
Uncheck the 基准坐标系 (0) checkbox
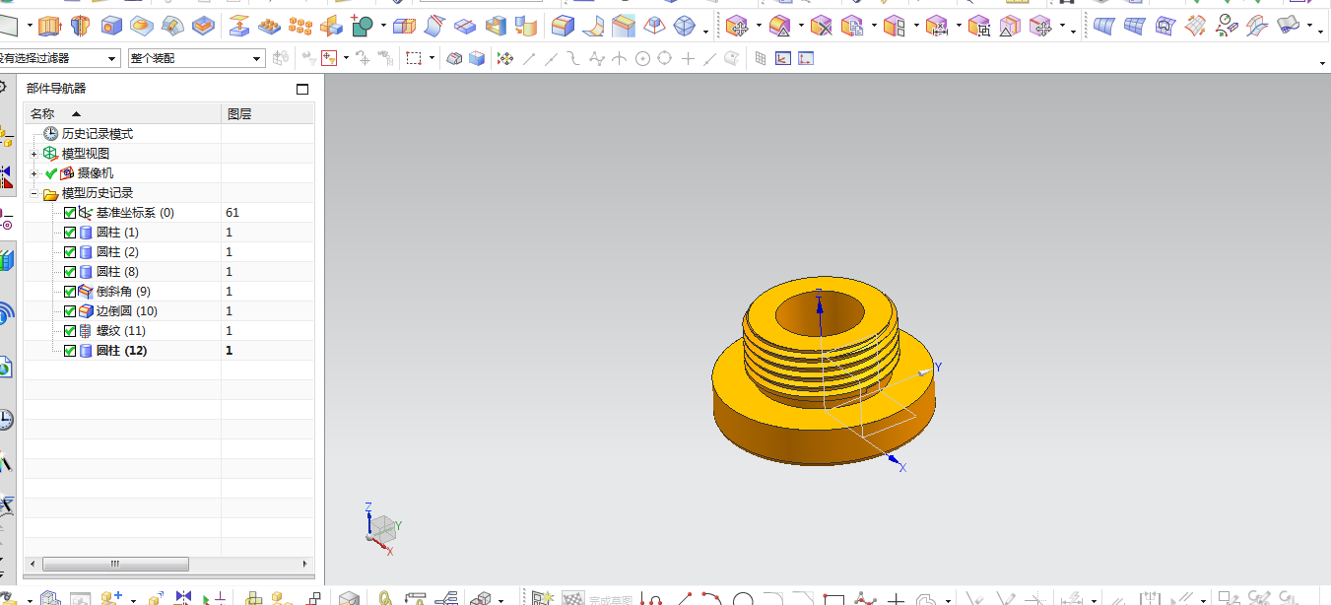[x=70, y=213]
